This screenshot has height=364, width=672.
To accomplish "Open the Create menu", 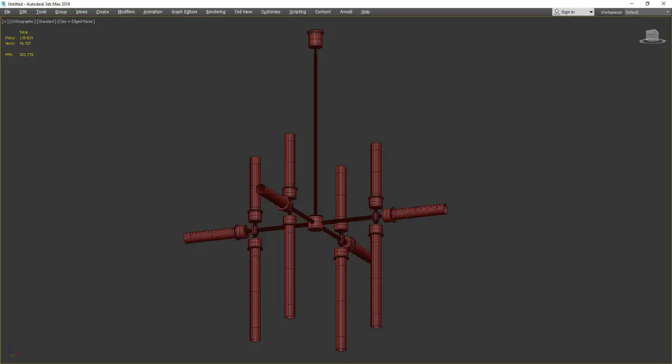I will coord(102,12).
